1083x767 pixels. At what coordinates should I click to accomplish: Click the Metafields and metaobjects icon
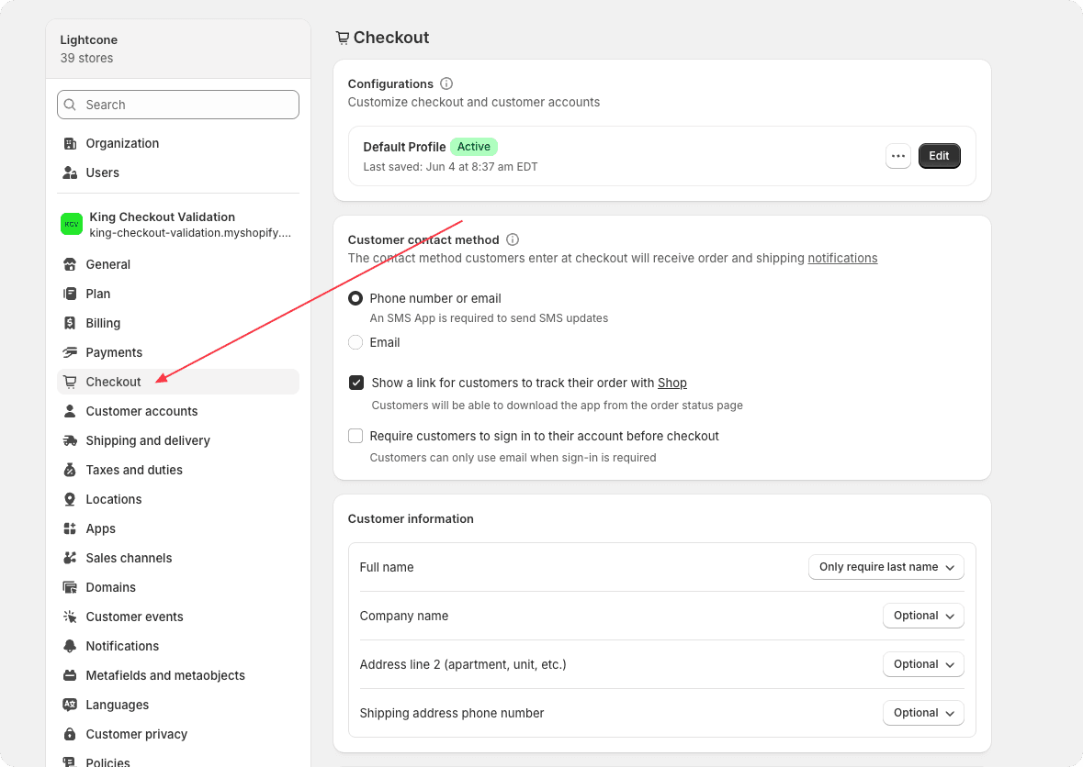(x=70, y=675)
